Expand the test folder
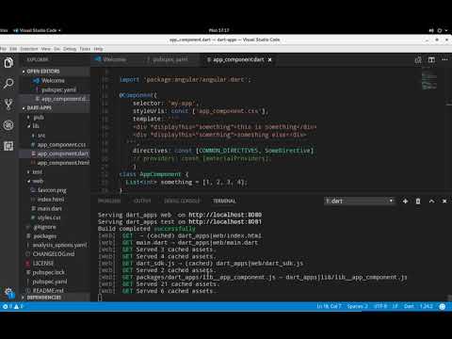 click(37, 172)
